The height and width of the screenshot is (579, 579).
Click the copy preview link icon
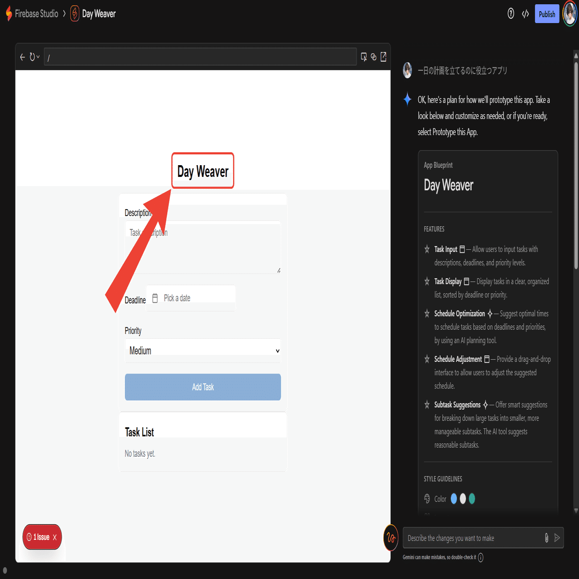pyautogui.click(x=374, y=57)
